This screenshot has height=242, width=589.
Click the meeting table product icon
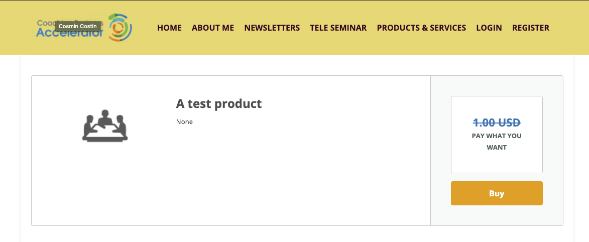(105, 125)
